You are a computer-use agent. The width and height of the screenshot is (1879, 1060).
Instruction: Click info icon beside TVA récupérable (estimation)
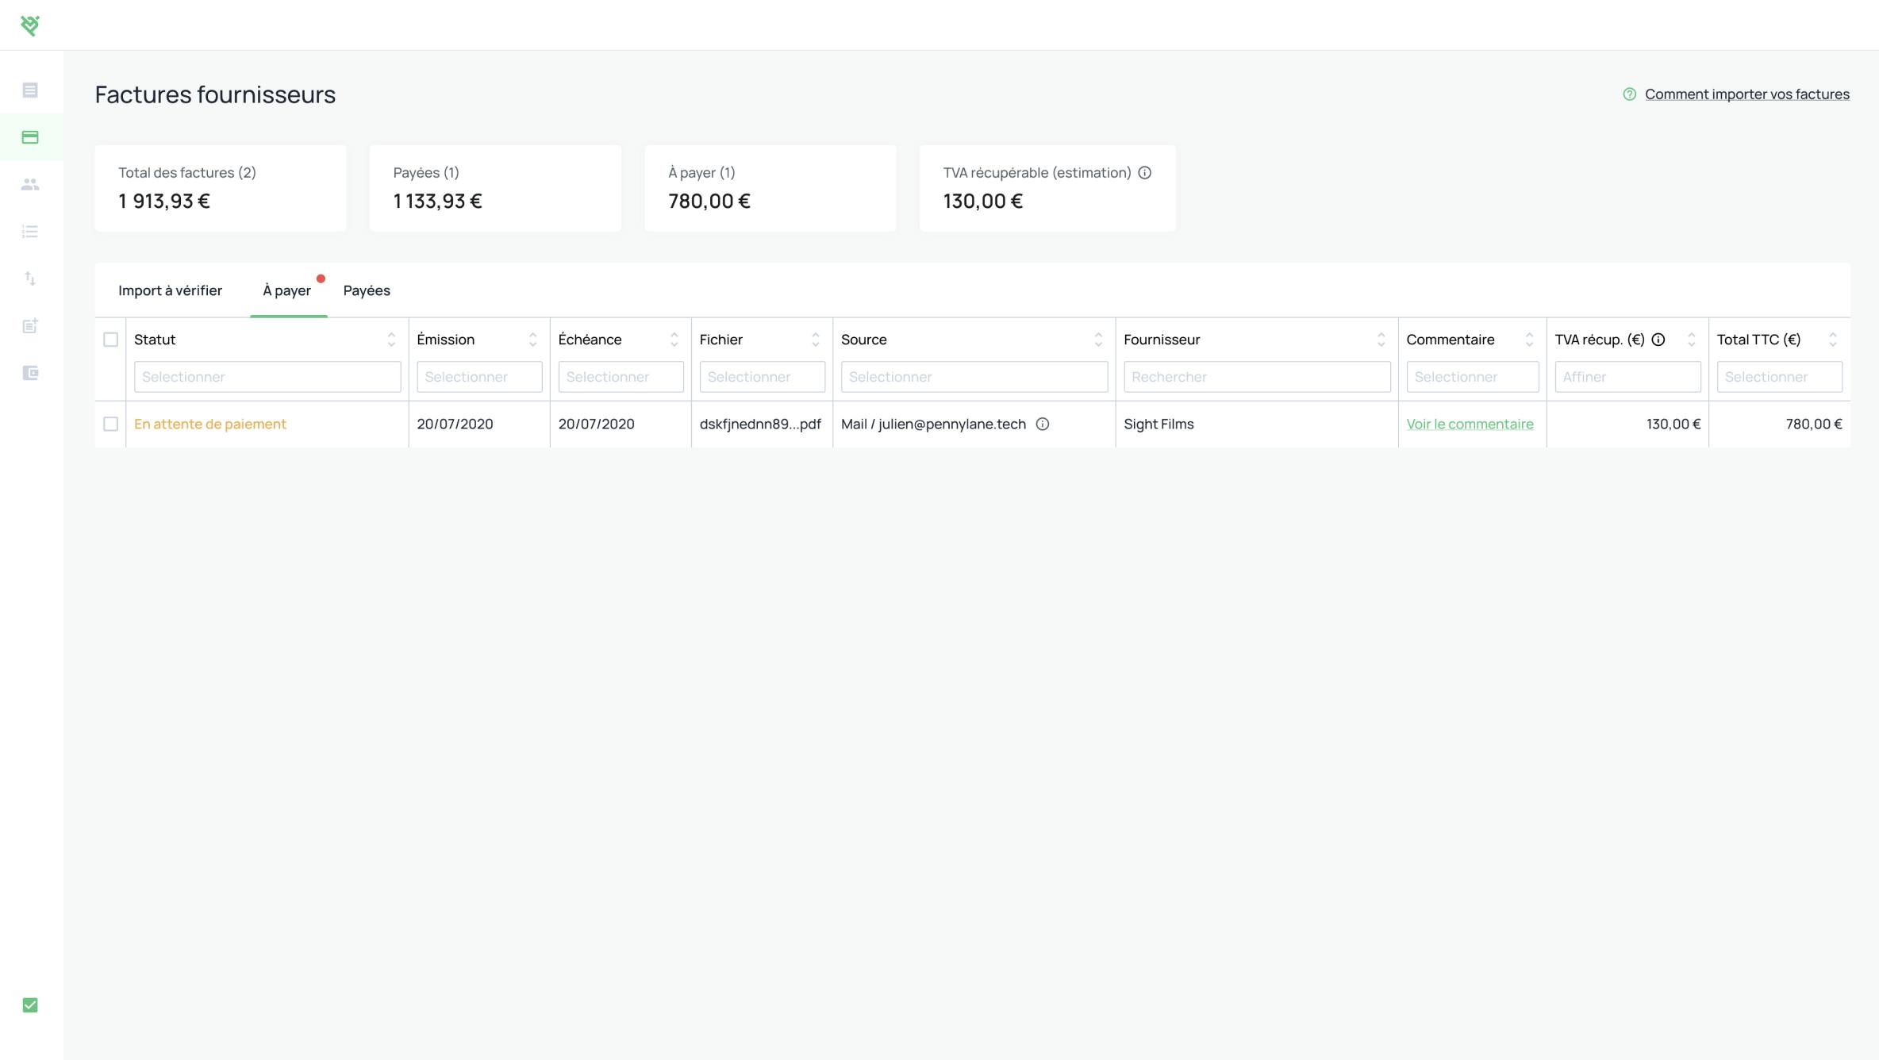pos(1144,173)
